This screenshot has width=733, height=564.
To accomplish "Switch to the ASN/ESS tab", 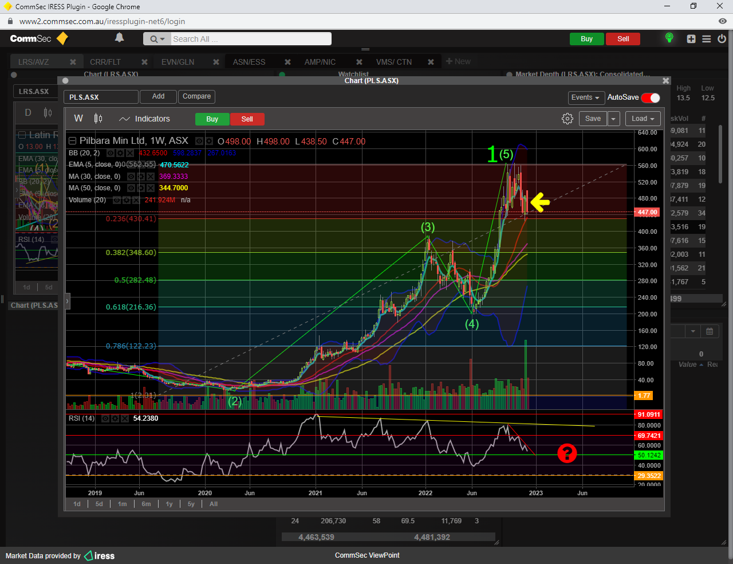I will [249, 62].
